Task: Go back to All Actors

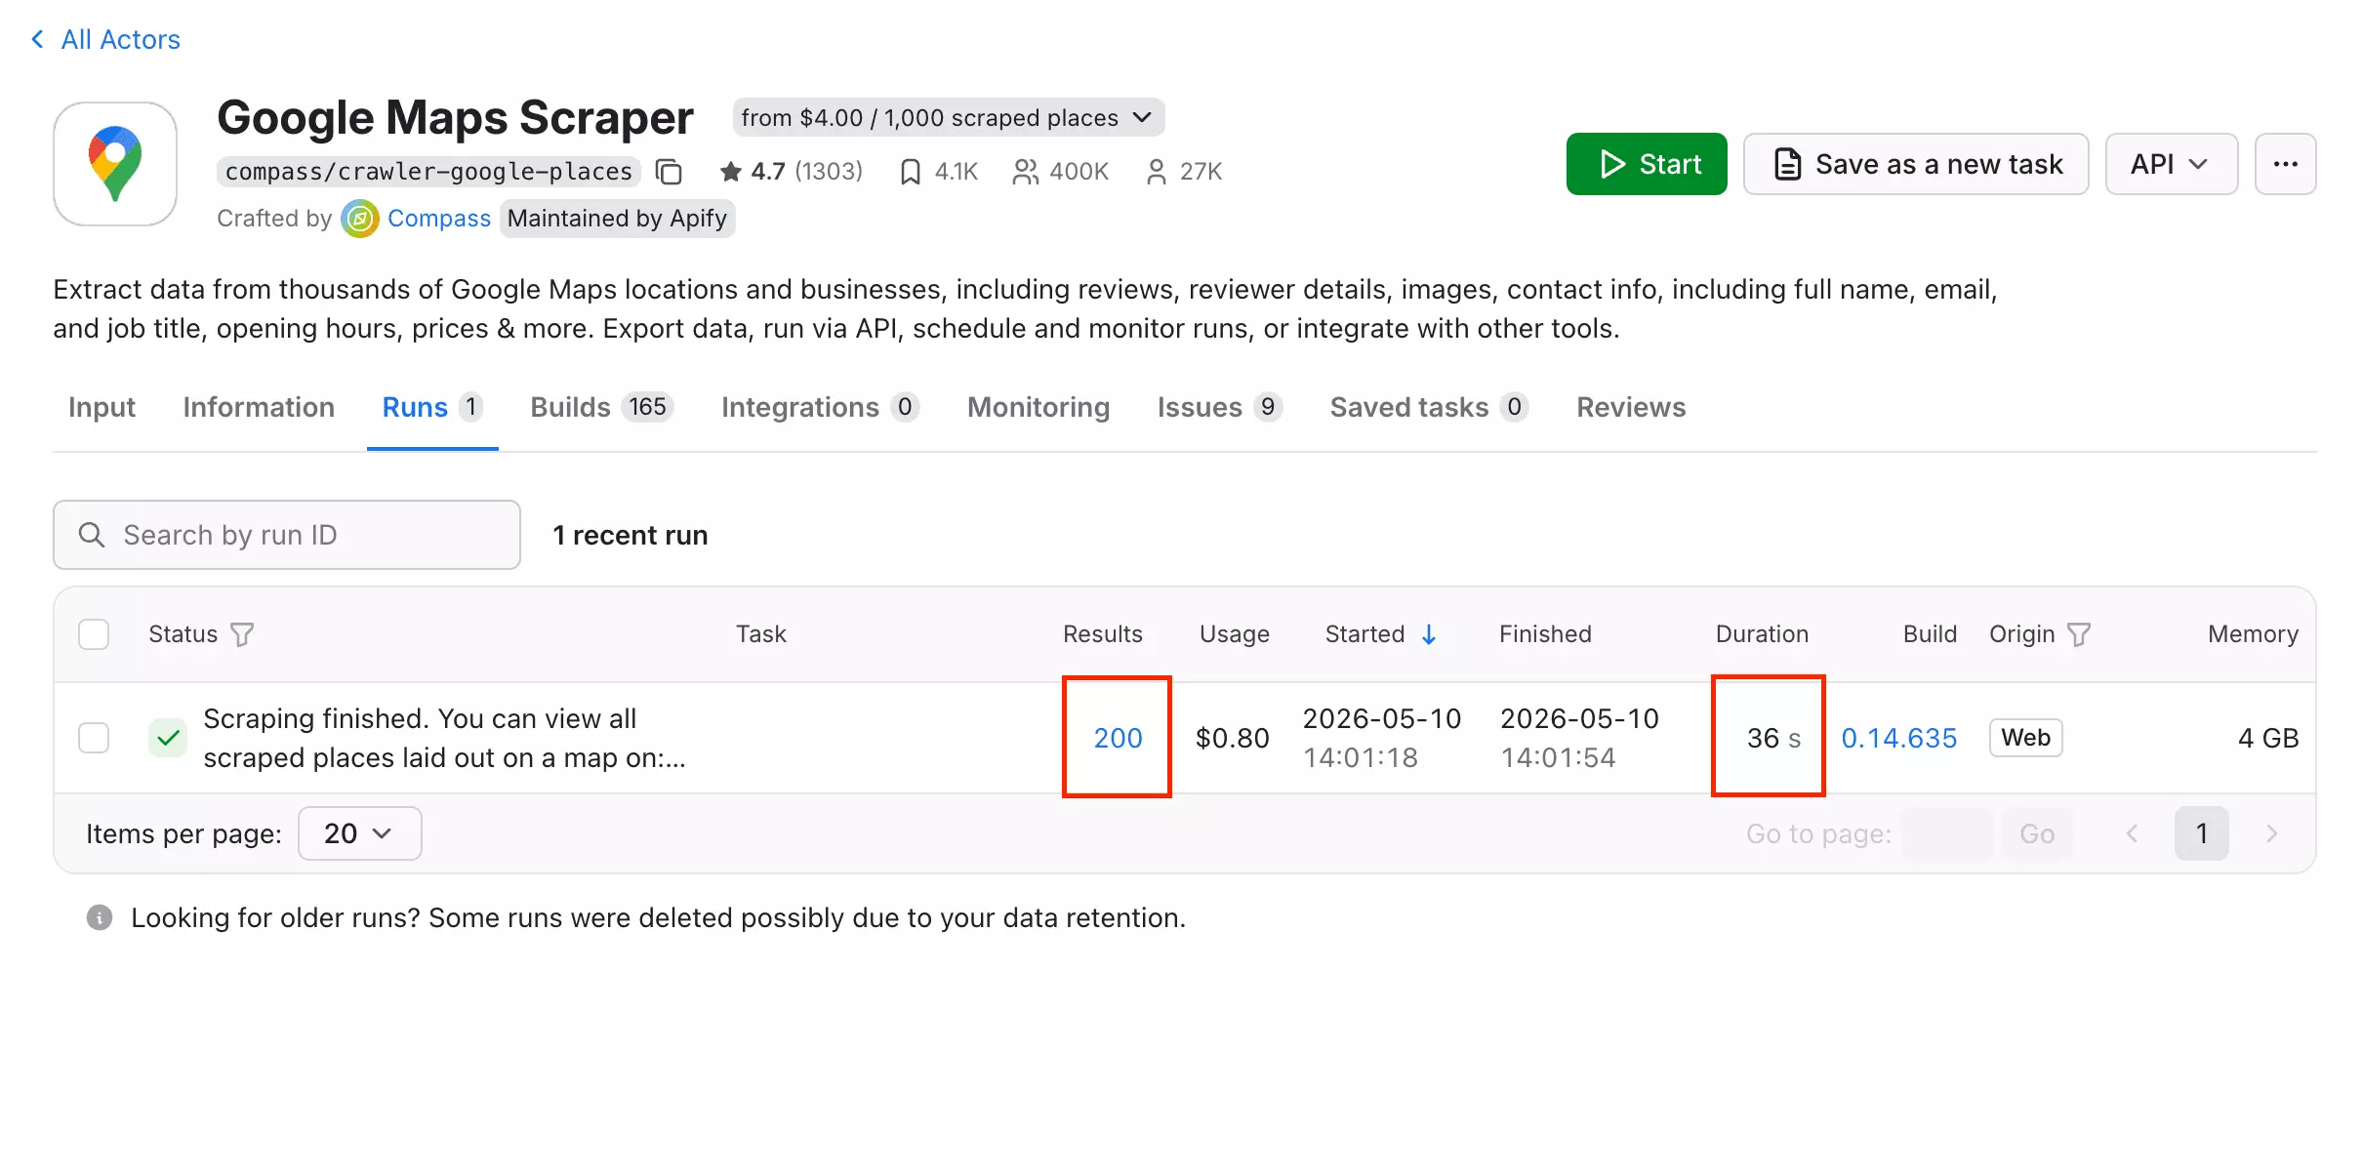Action: click(x=105, y=39)
